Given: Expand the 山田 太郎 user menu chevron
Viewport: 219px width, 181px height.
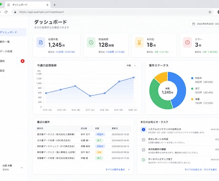Looking at the screenshot, I should tap(22, 168).
